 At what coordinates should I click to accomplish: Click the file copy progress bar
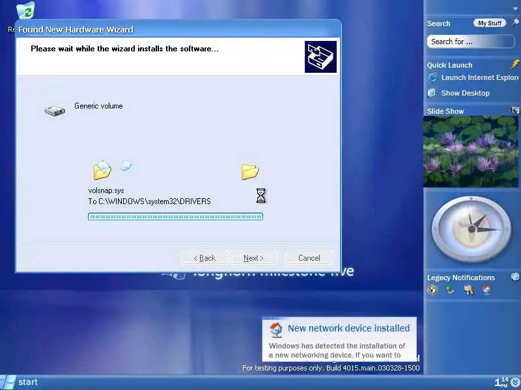175,216
